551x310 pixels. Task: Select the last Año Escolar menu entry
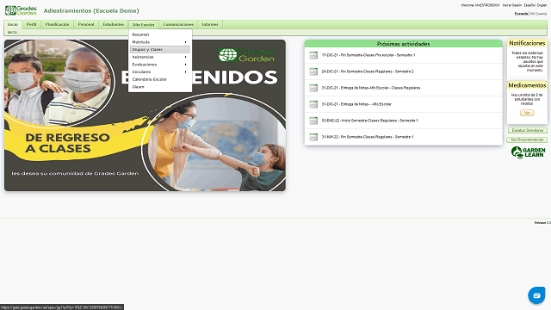(160, 87)
